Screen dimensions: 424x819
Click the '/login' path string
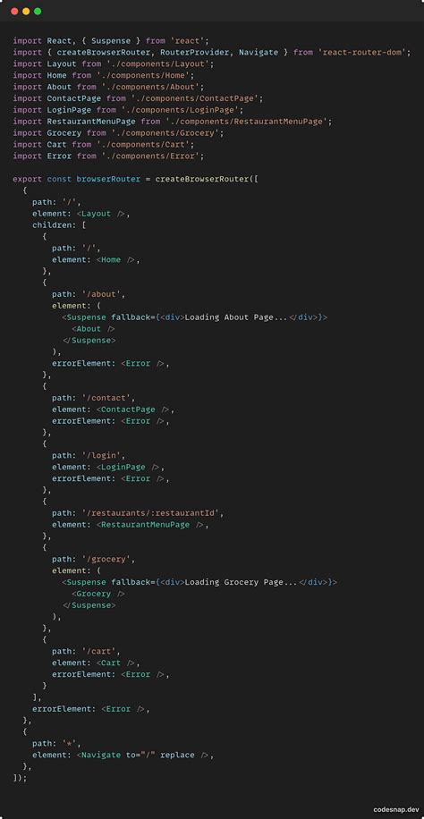(101, 455)
